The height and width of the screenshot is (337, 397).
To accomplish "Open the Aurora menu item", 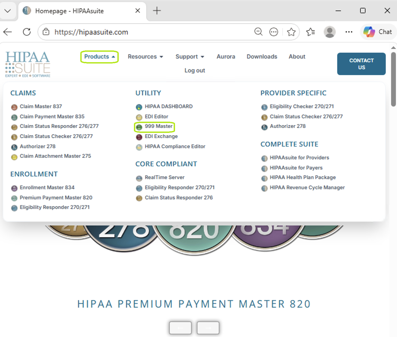I will [x=226, y=57].
